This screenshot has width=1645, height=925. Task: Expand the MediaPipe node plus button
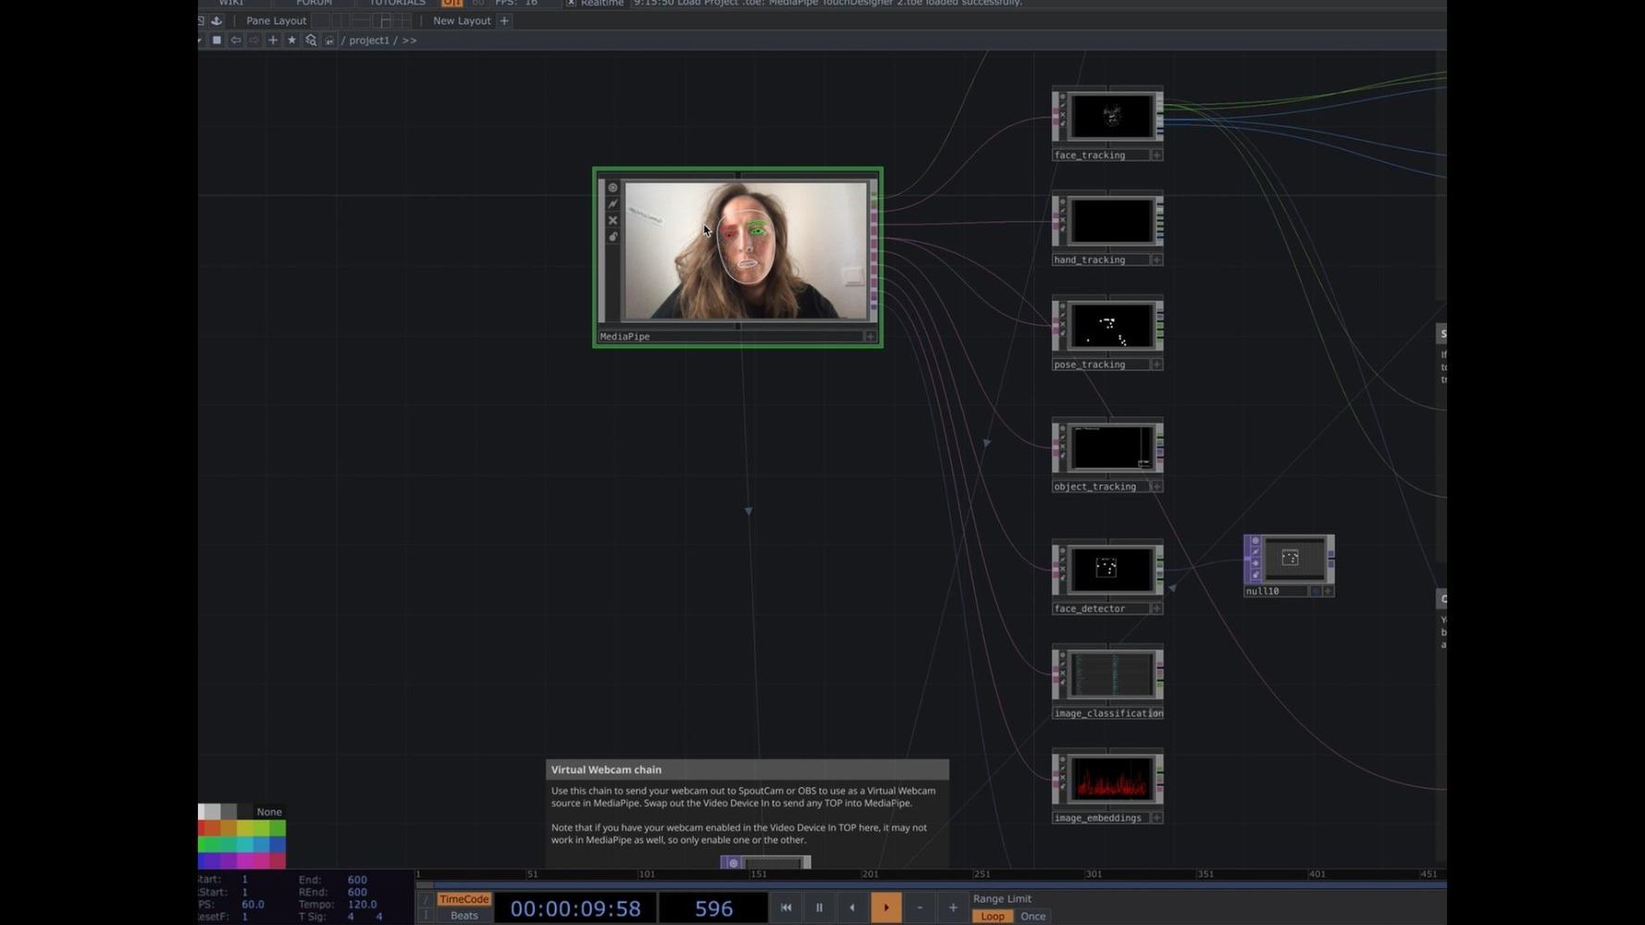pos(870,337)
